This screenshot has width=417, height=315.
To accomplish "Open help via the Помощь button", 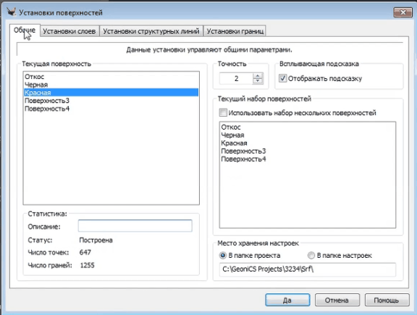I will pos(387,300).
